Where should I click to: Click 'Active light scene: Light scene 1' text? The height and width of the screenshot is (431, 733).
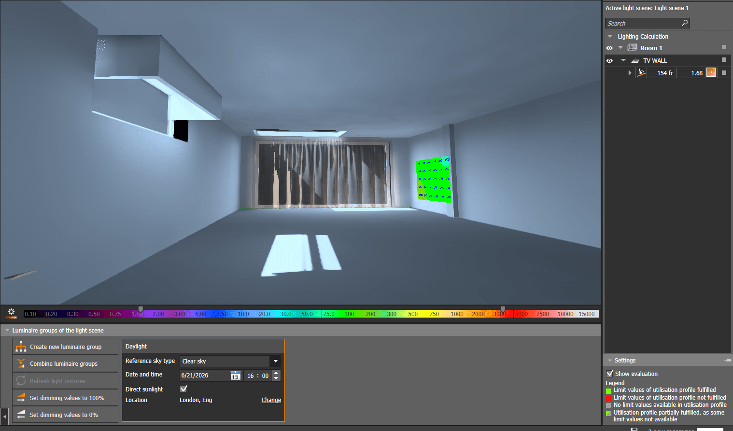pos(647,8)
